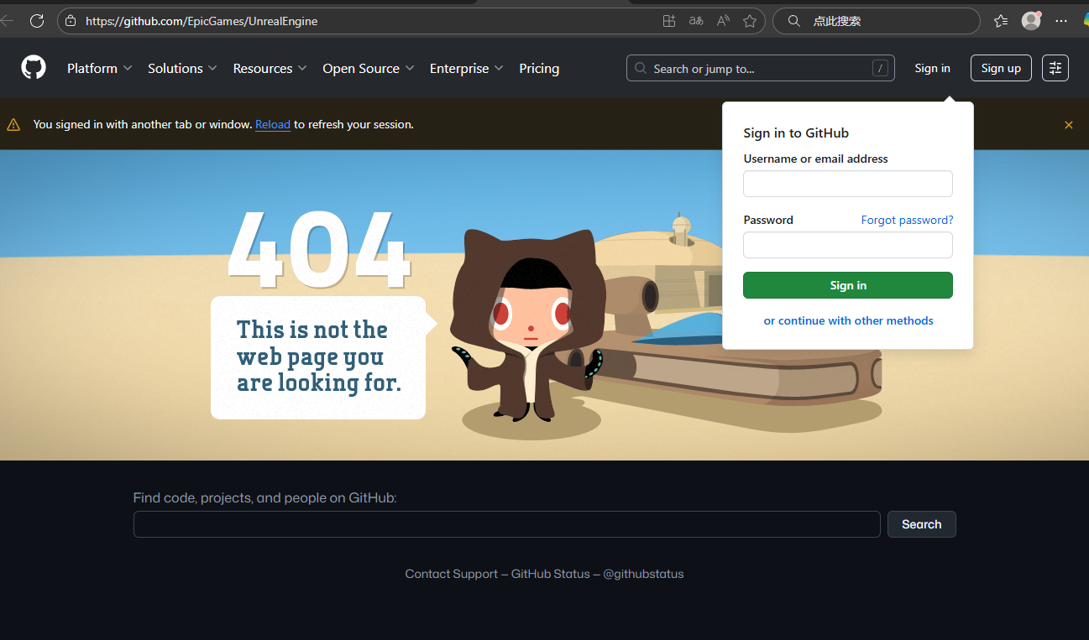Image resolution: width=1089 pixels, height=640 pixels.
Task: Click the GitHub Octocat logo
Action: pyautogui.click(x=34, y=68)
